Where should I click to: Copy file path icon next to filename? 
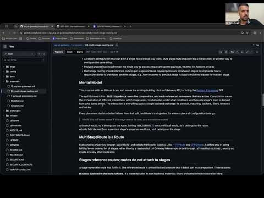pyautogui.click(x=117, y=45)
